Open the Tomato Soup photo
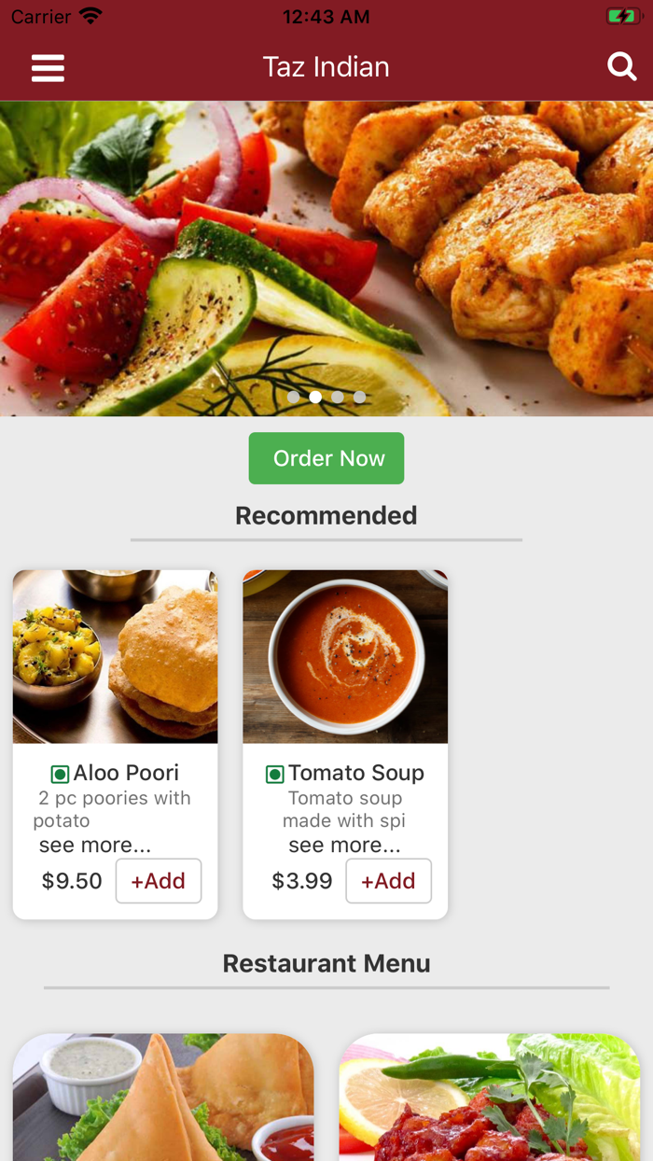 point(345,656)
